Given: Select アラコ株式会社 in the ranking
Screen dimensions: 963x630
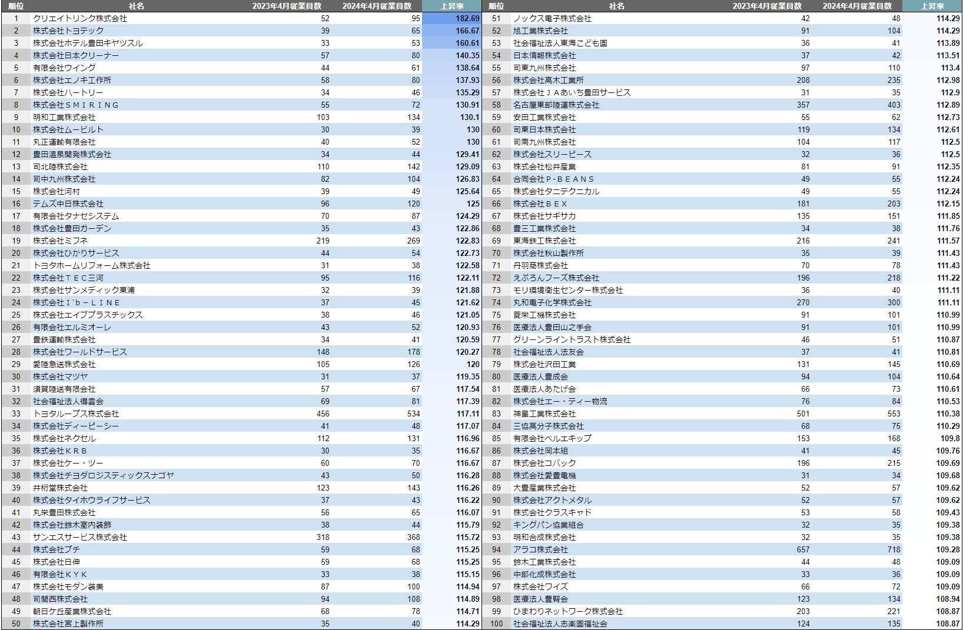Looking at the screenshot, I should pyautogui.click(x=540, y=549).
